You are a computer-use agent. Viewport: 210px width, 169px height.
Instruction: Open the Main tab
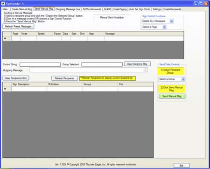(5, 9)
